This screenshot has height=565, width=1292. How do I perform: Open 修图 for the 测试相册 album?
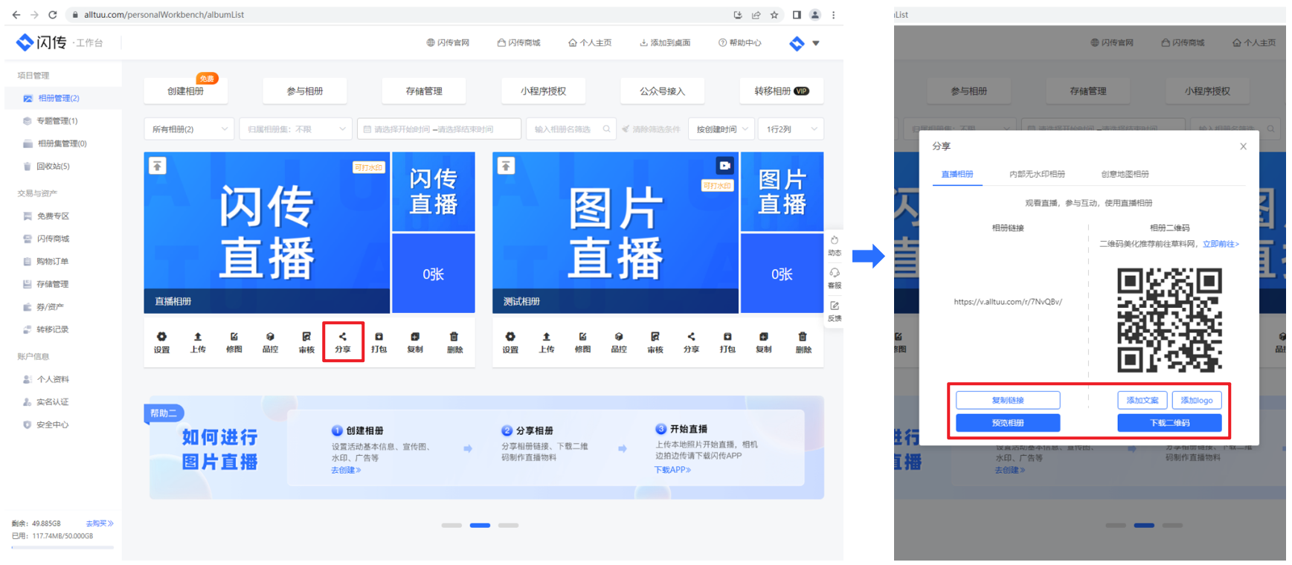[582, 342]
